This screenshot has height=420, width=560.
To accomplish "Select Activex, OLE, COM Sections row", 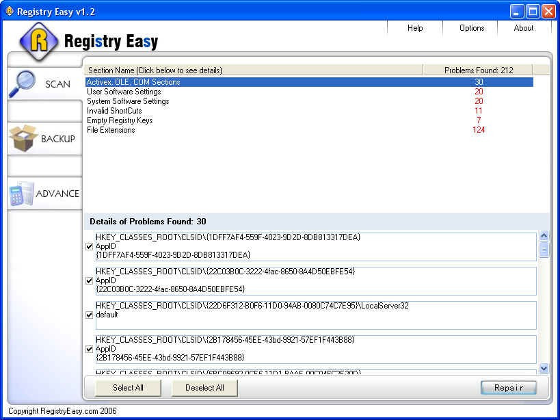I will 309,82.
